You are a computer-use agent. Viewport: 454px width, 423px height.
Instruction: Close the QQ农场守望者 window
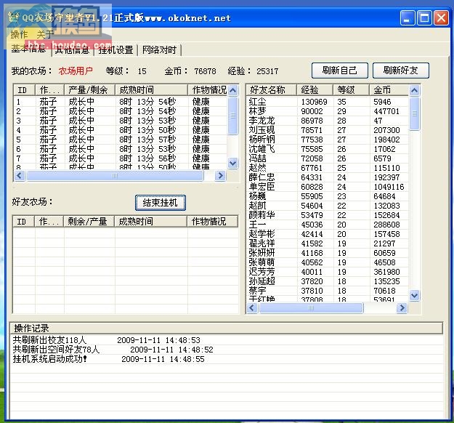(x=441, y=18)
